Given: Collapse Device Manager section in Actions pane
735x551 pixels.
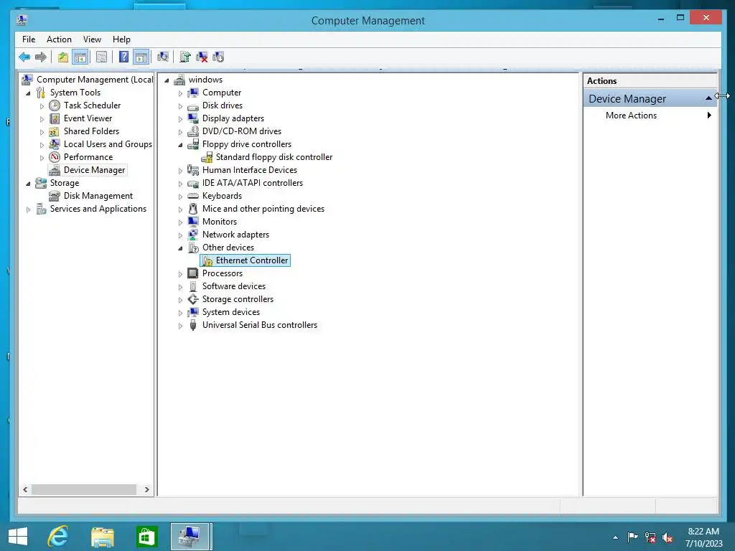Looking at the screenshot, I should click(708, 98).
